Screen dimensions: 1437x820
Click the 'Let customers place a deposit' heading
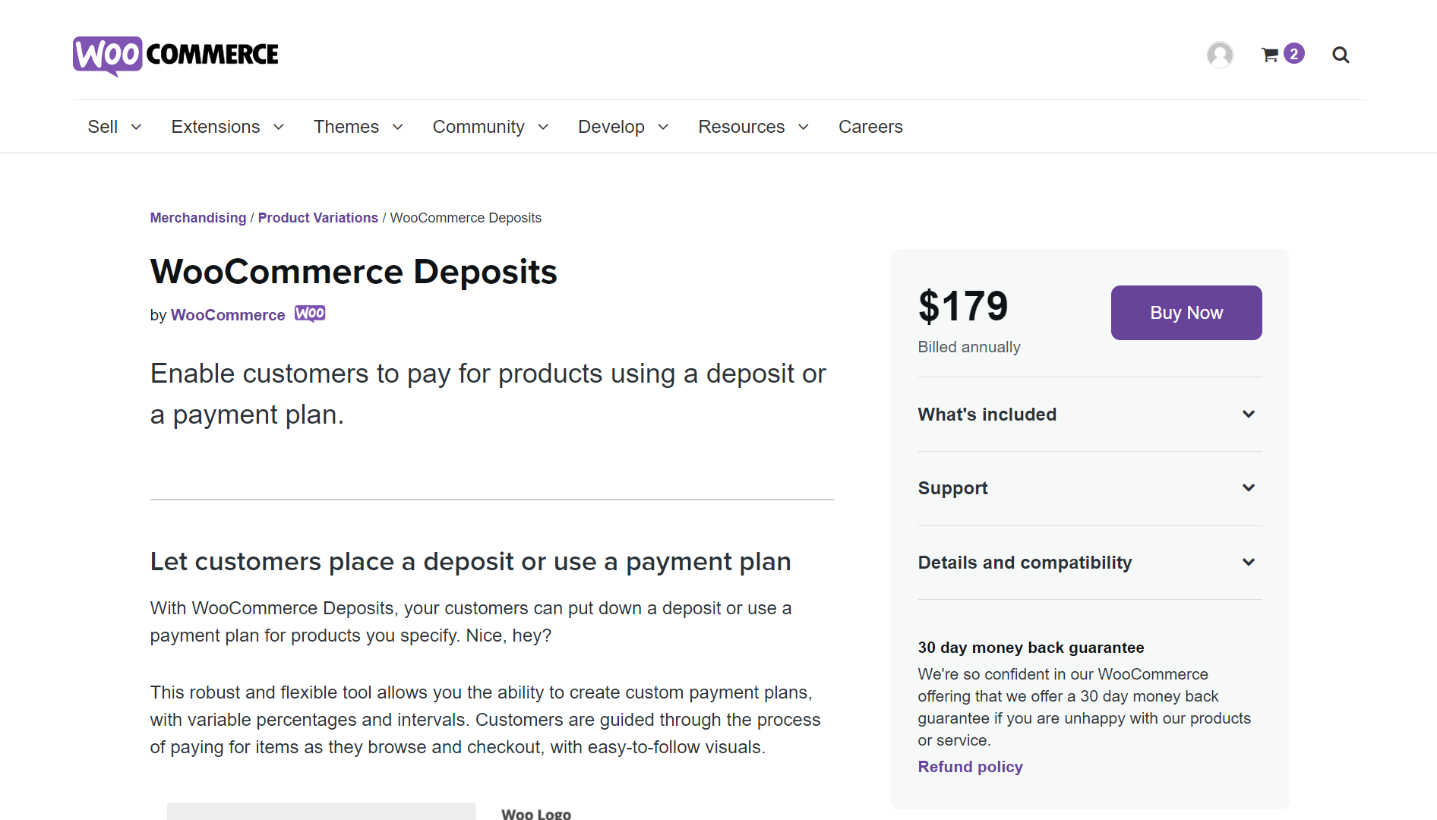click(x=470, y=562)
